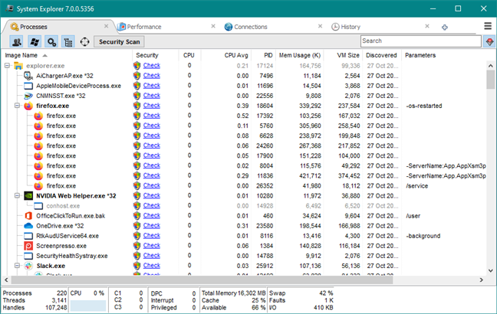Image resolution: width=497 pixels, height=314 pixels.
Task: Sort by the Parameters column header
Action: [x=420, y=55]
